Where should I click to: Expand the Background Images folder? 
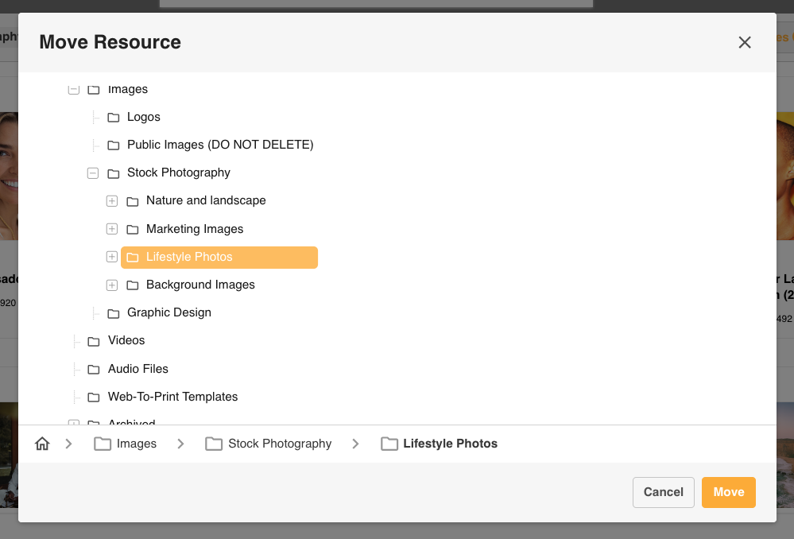[112, 285]
